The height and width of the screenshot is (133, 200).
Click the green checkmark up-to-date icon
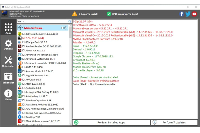(x=109, y=14)
